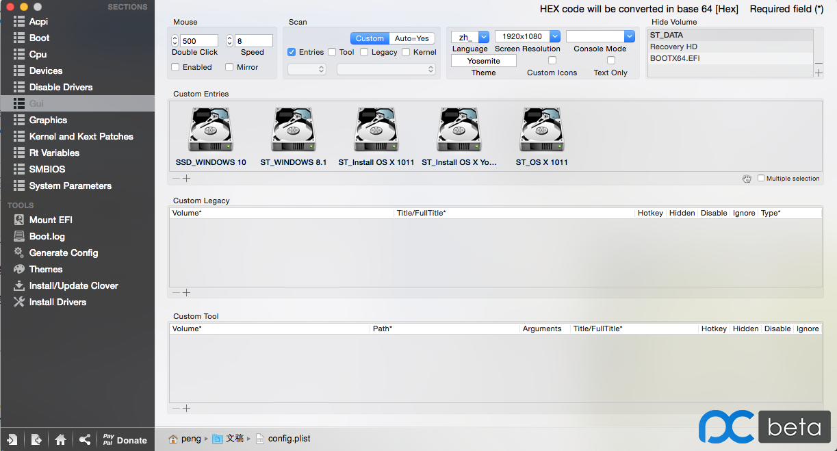The width and height of the screenshot is (837, 451).
Task: Open the Screen Resolution dropdown 1920x1080
Action: coord(528,36)
